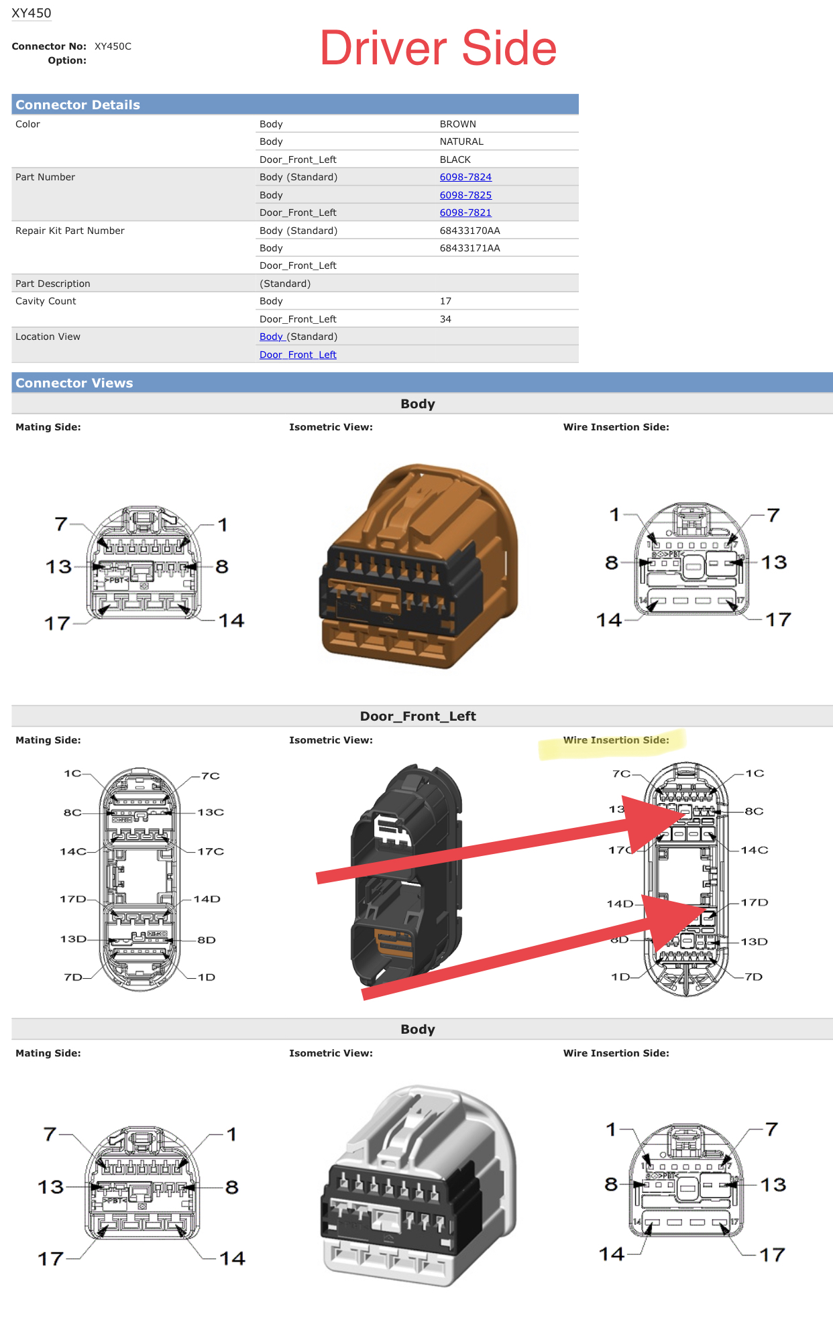Screen dimensions: 833x1326
Task: Click the Connector Views section header
Action: 74,383
